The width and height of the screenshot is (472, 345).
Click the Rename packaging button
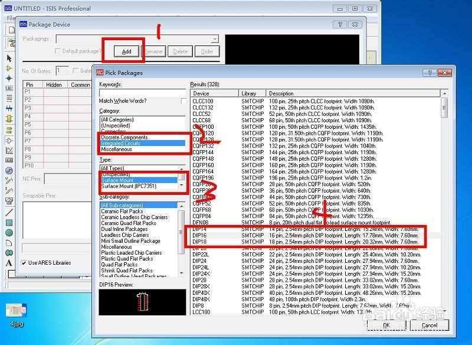point(153,51)
